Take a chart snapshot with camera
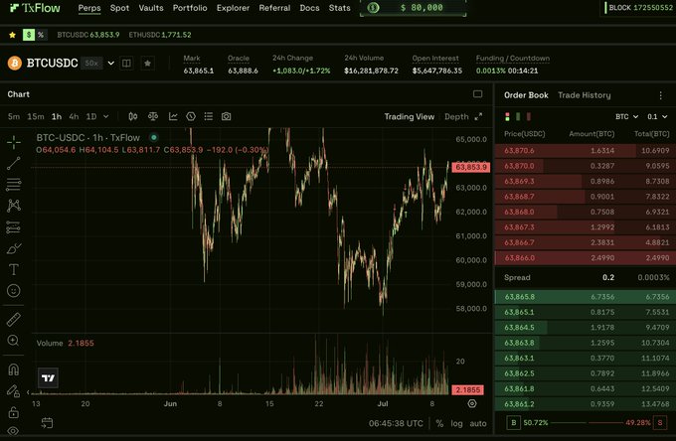Viewport: 676px width, 441px height. coord(227,116)
